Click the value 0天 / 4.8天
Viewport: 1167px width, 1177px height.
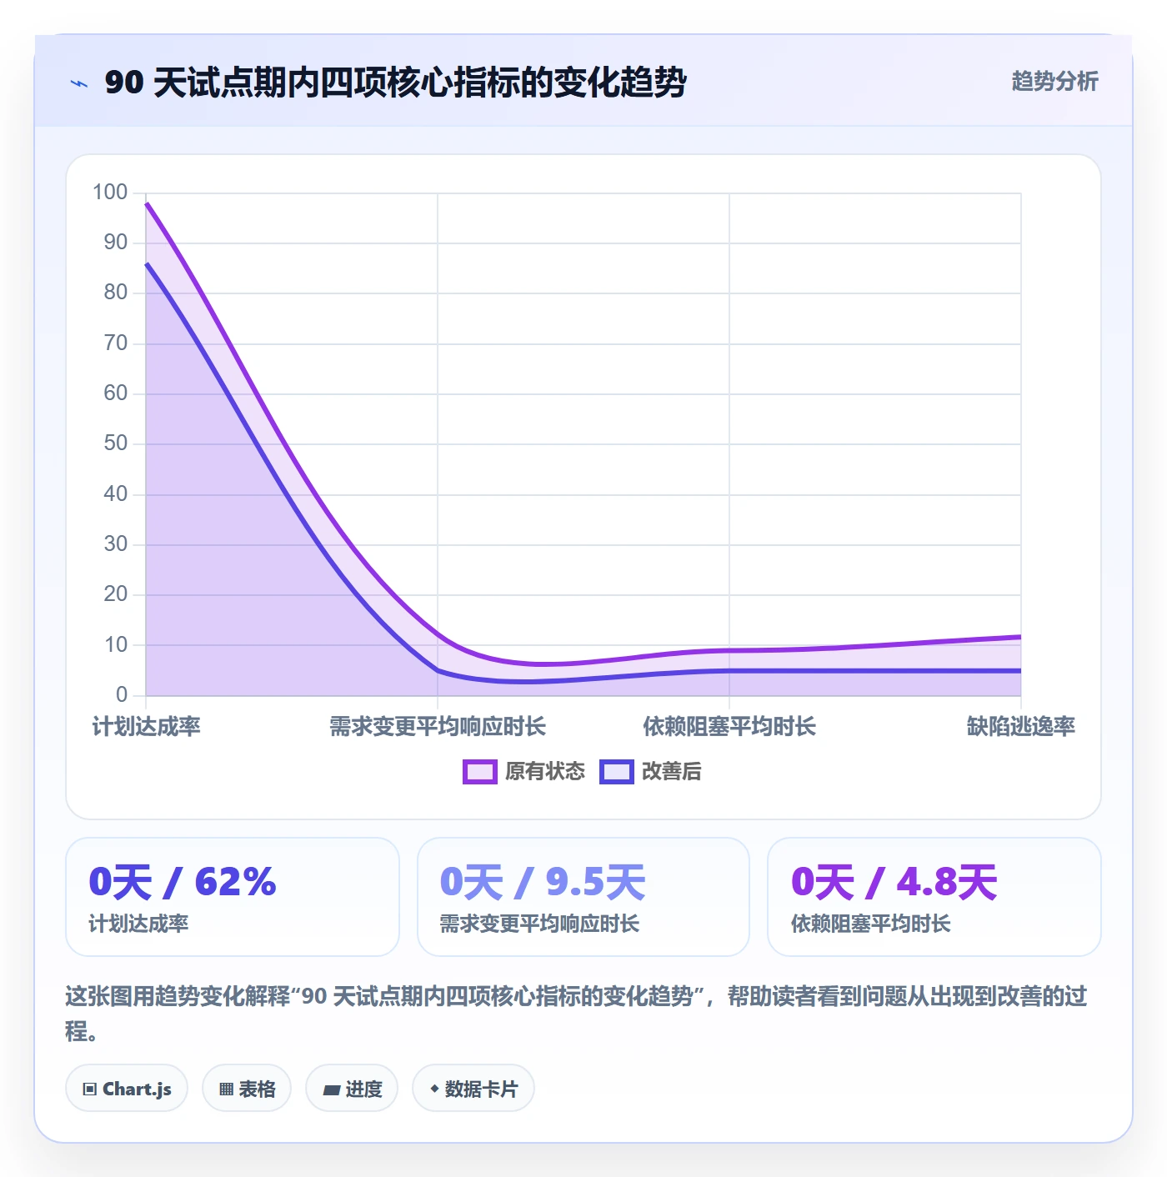coord(894,882)
